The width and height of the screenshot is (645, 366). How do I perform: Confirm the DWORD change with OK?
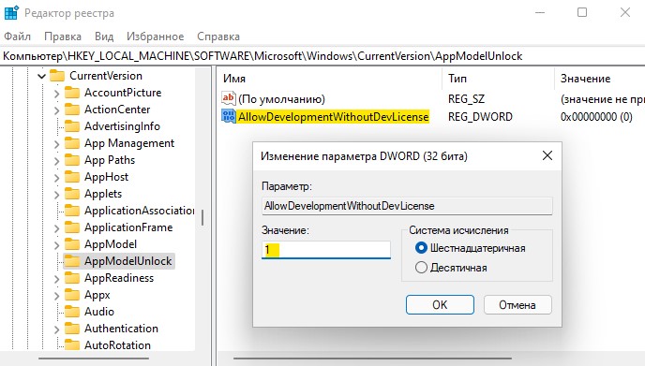coord(440,305)
